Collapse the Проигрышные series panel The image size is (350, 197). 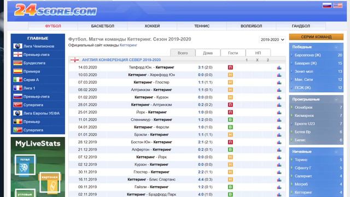click(336, 100)
